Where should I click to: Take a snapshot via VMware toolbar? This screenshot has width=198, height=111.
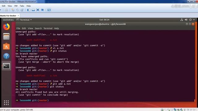coord(13,10)
